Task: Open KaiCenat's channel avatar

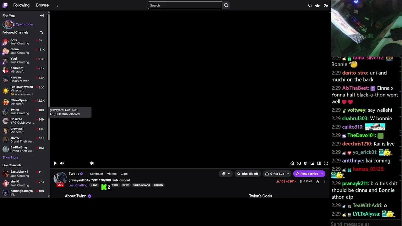Action: (6, 70)
